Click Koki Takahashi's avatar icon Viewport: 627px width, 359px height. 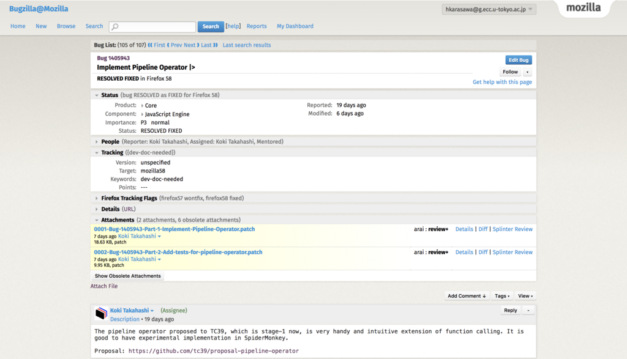[102, 314]
